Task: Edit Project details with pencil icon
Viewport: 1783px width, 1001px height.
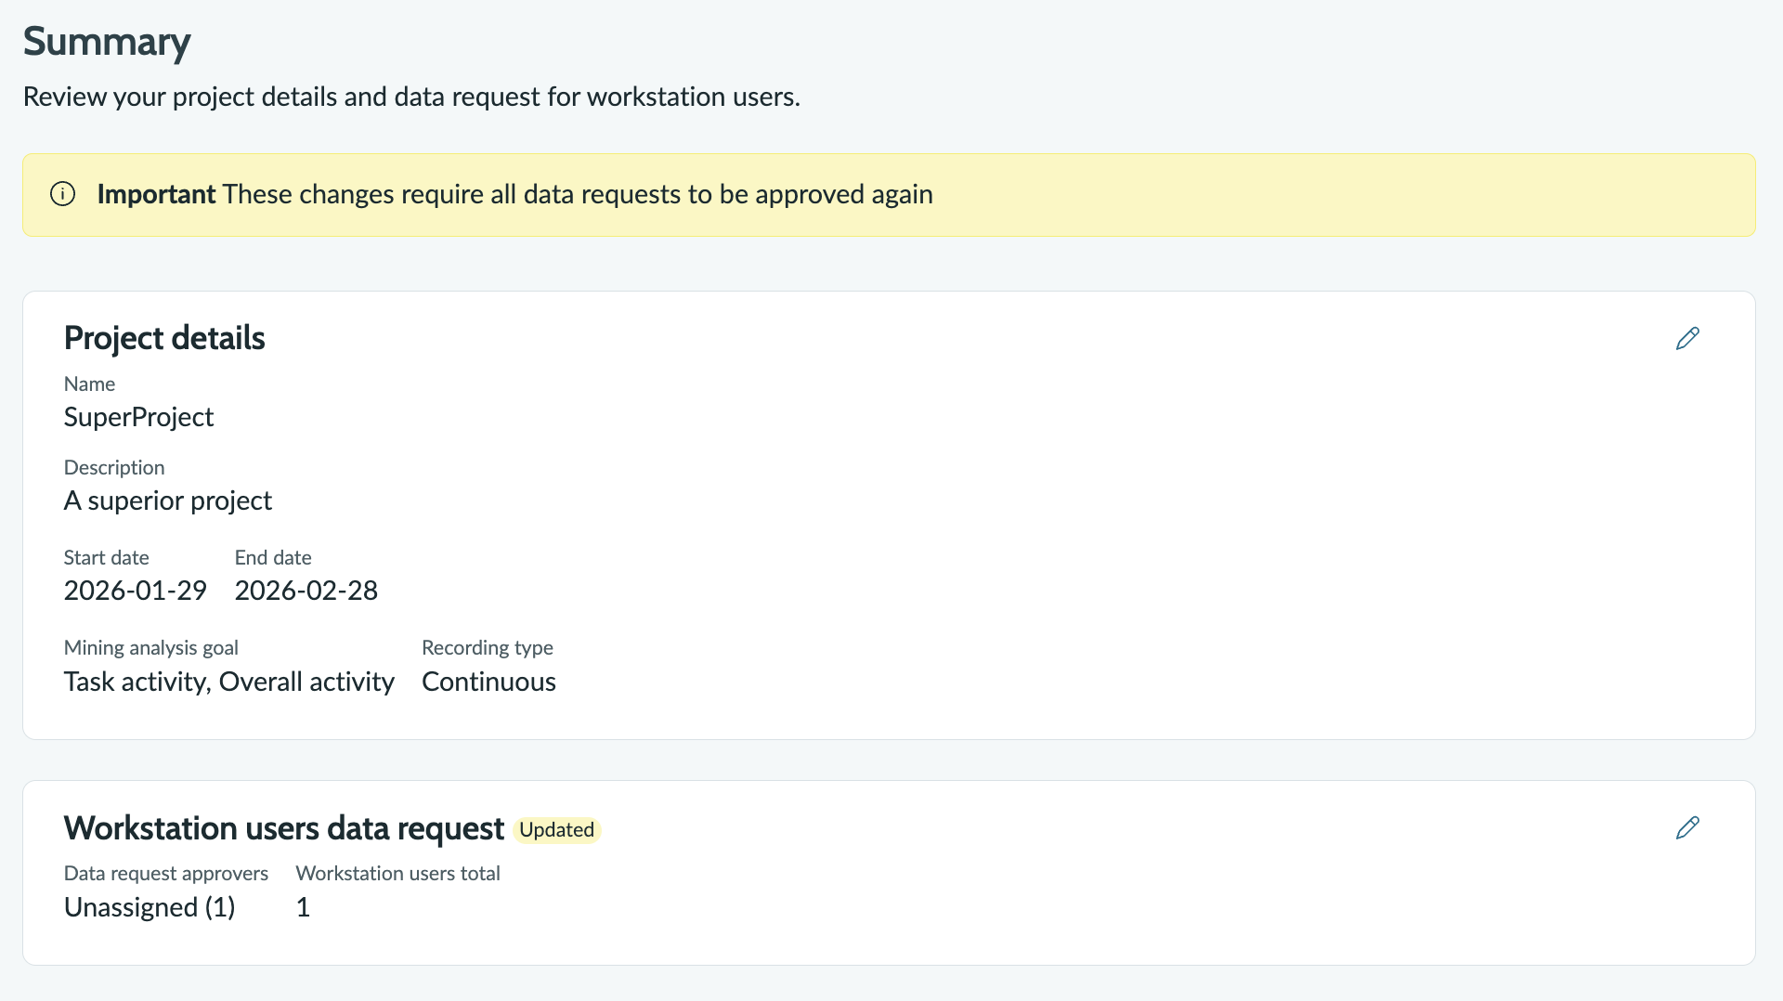Action: coord(1687,338)
